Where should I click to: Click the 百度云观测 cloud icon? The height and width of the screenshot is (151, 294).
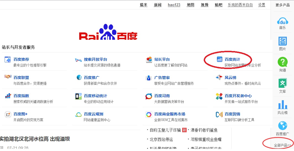(x=78, y=114)
